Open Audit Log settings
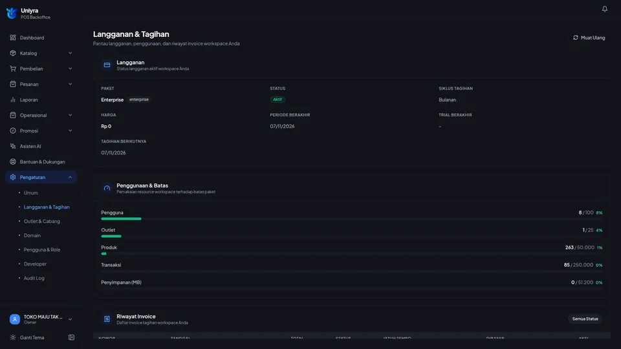Screen dimensions: 621x349 (x=34, y=278)
